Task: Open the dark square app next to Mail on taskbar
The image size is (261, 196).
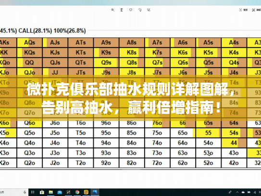Action: click(x=68, y=192)
